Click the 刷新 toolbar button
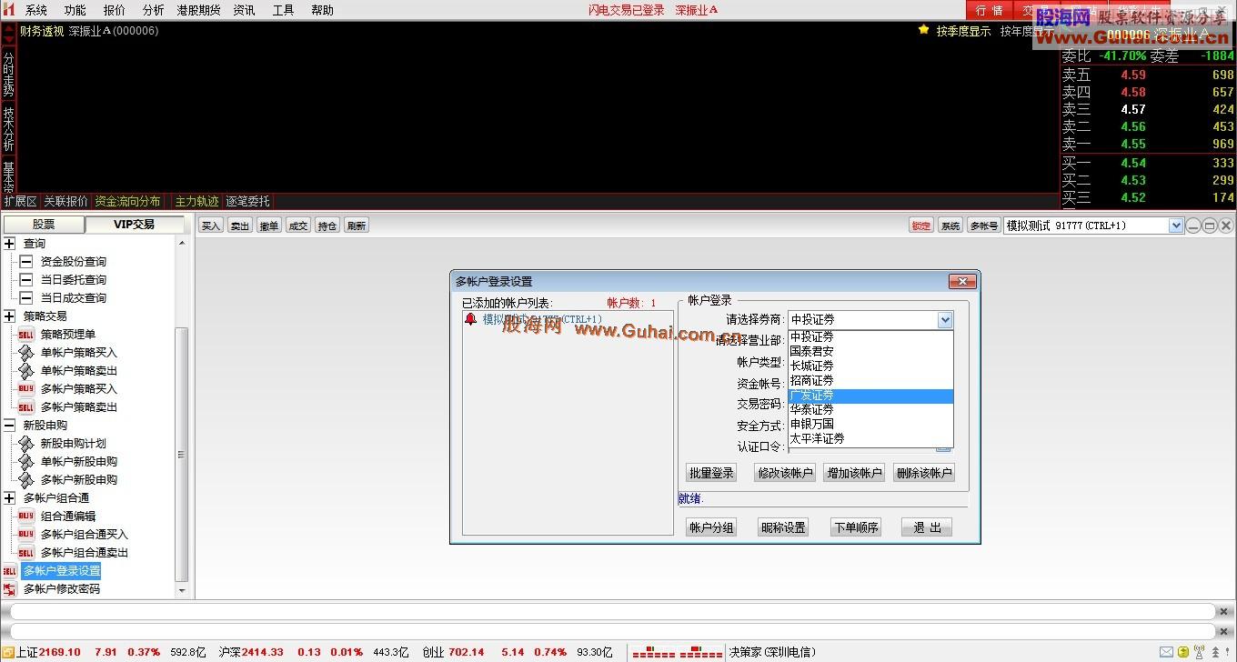The height and width of the screenshot is (662, 1237). [x=357, y=226]
